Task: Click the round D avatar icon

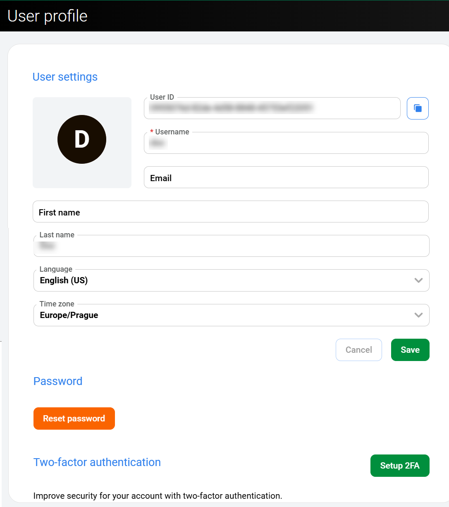Action: pos(82,139)
